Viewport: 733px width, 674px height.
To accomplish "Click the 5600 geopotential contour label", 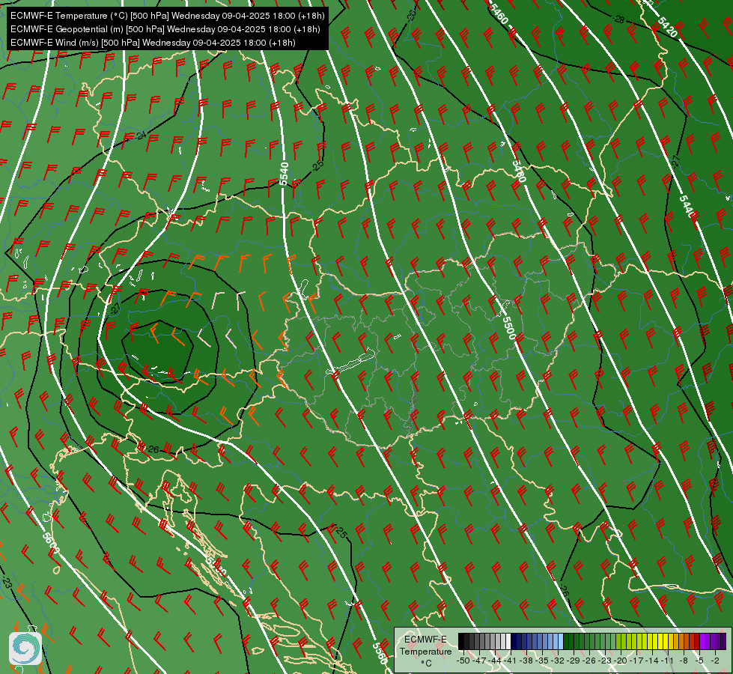I will [x=50, y=543].
